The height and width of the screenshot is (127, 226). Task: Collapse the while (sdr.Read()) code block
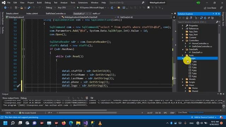[x=24, y=56]
